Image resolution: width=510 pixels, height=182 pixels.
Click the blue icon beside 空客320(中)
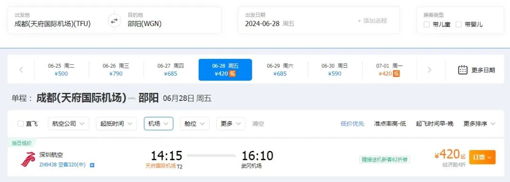(92, 165)
